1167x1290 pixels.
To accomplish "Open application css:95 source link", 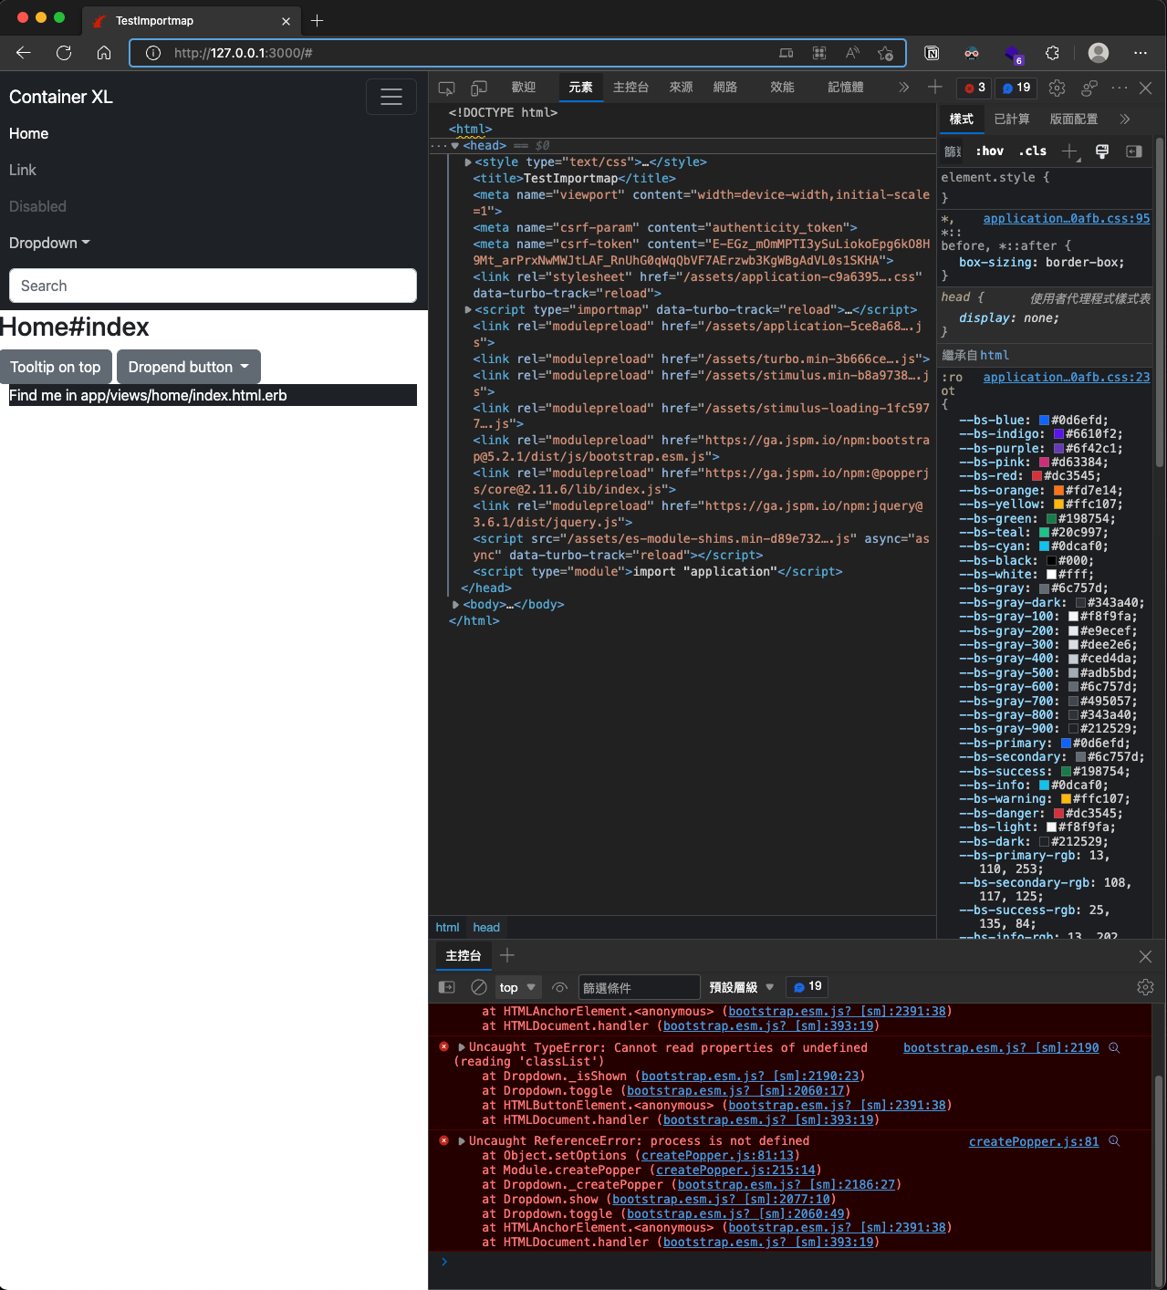I will pyautogui.click(x=1067, y=219).
